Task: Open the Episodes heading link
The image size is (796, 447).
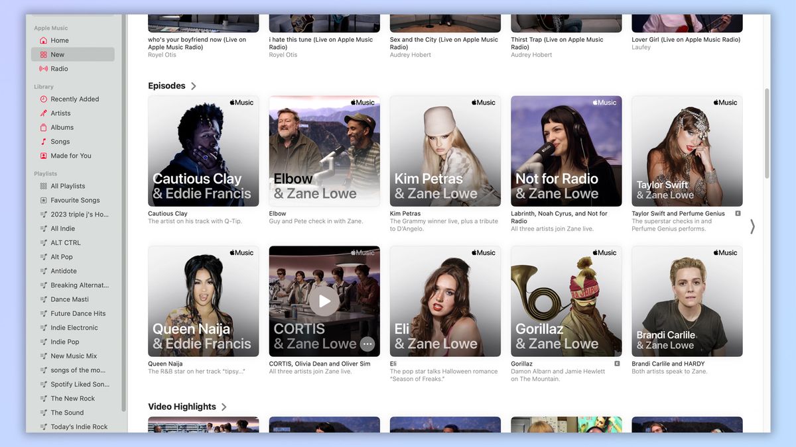Action: click(x=166, y=86)
